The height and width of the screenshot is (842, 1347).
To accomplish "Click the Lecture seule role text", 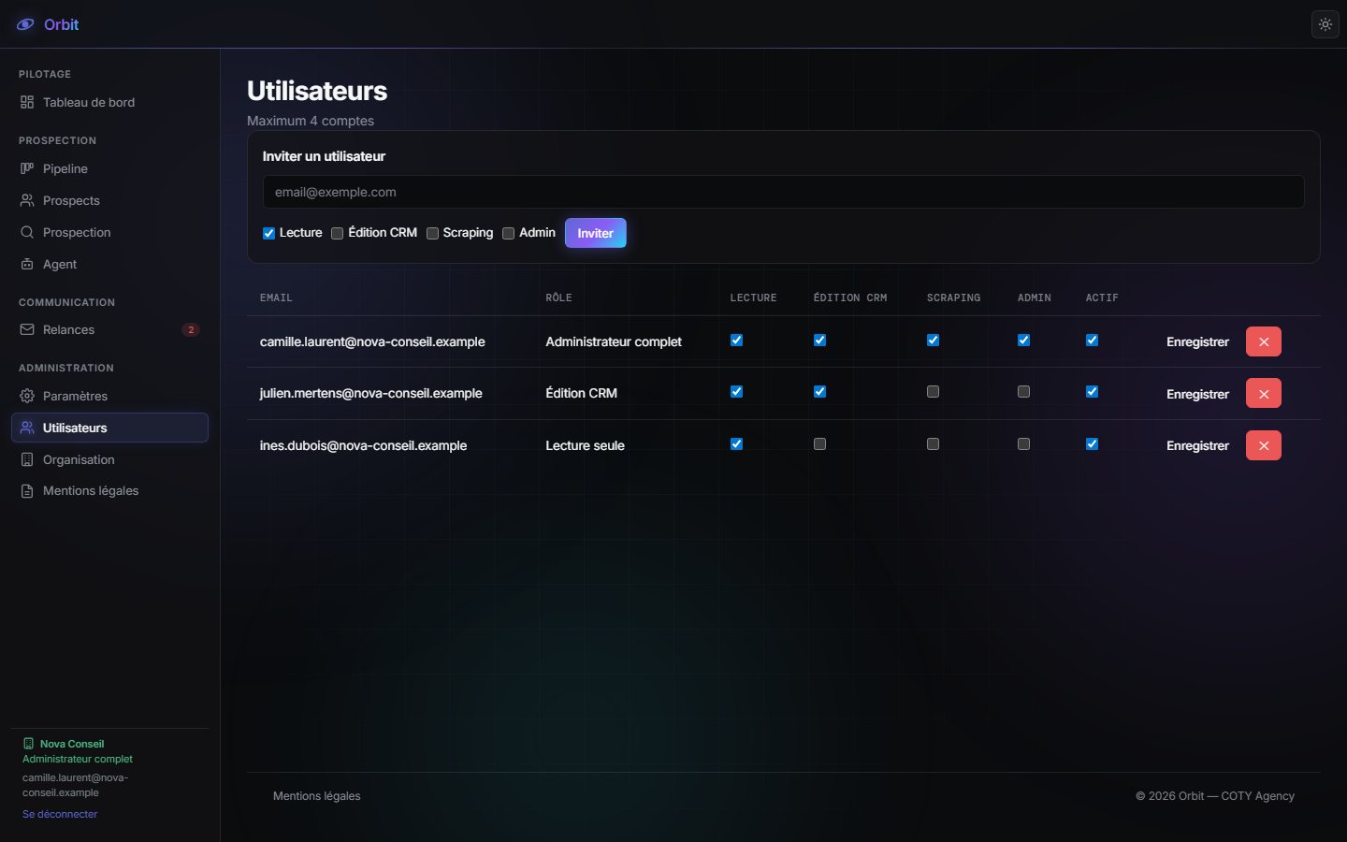I will 585,445.
